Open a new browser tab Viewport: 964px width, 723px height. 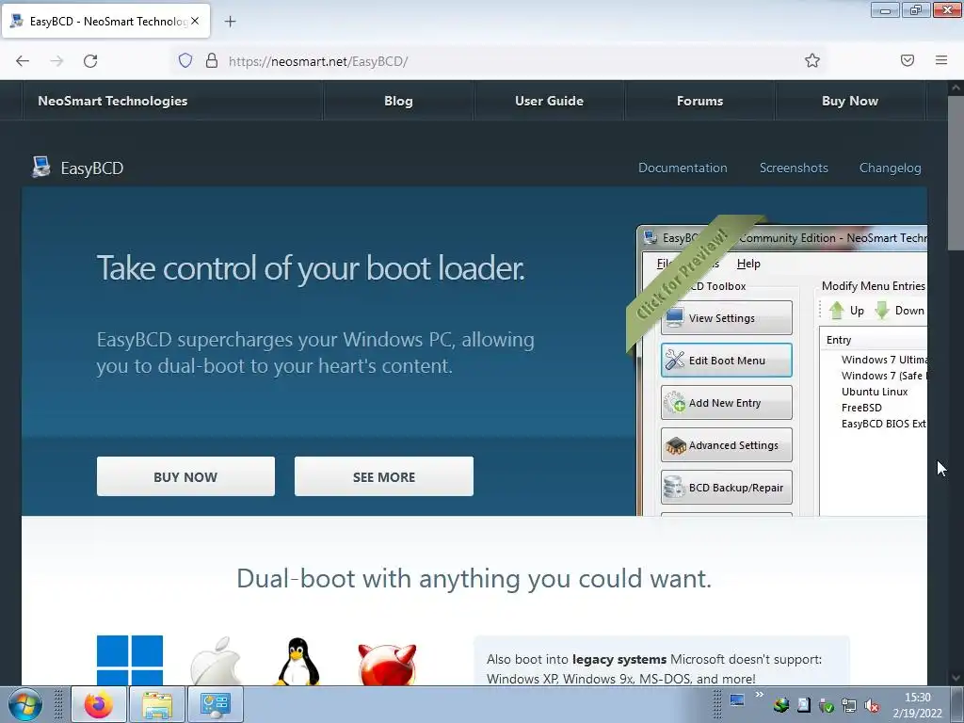(x=230, y=22)
